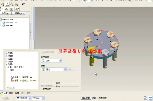Click black handle below top-center bolt
The image size is (153, 101).
(x=97, y=39)
